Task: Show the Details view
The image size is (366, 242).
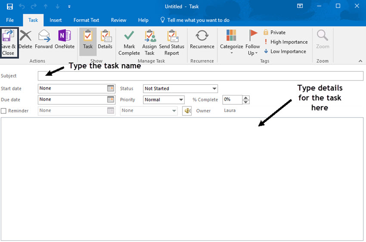Action: click(105, 40)
